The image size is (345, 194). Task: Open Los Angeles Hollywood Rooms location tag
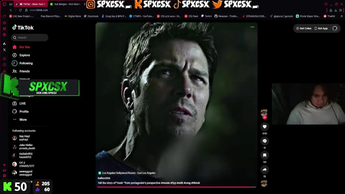tap(127, 173)
